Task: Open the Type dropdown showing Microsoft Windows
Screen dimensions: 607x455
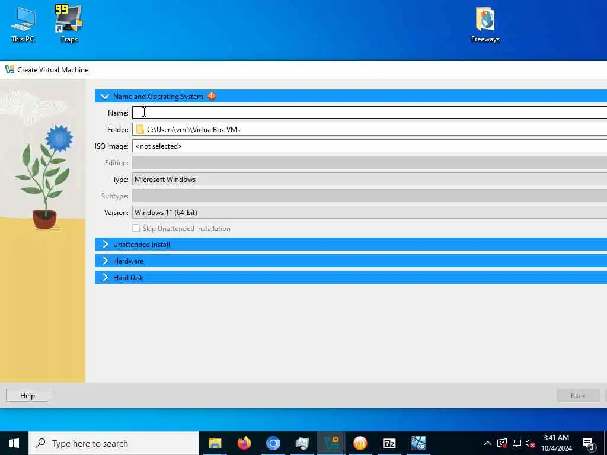Action: [370, 179]
